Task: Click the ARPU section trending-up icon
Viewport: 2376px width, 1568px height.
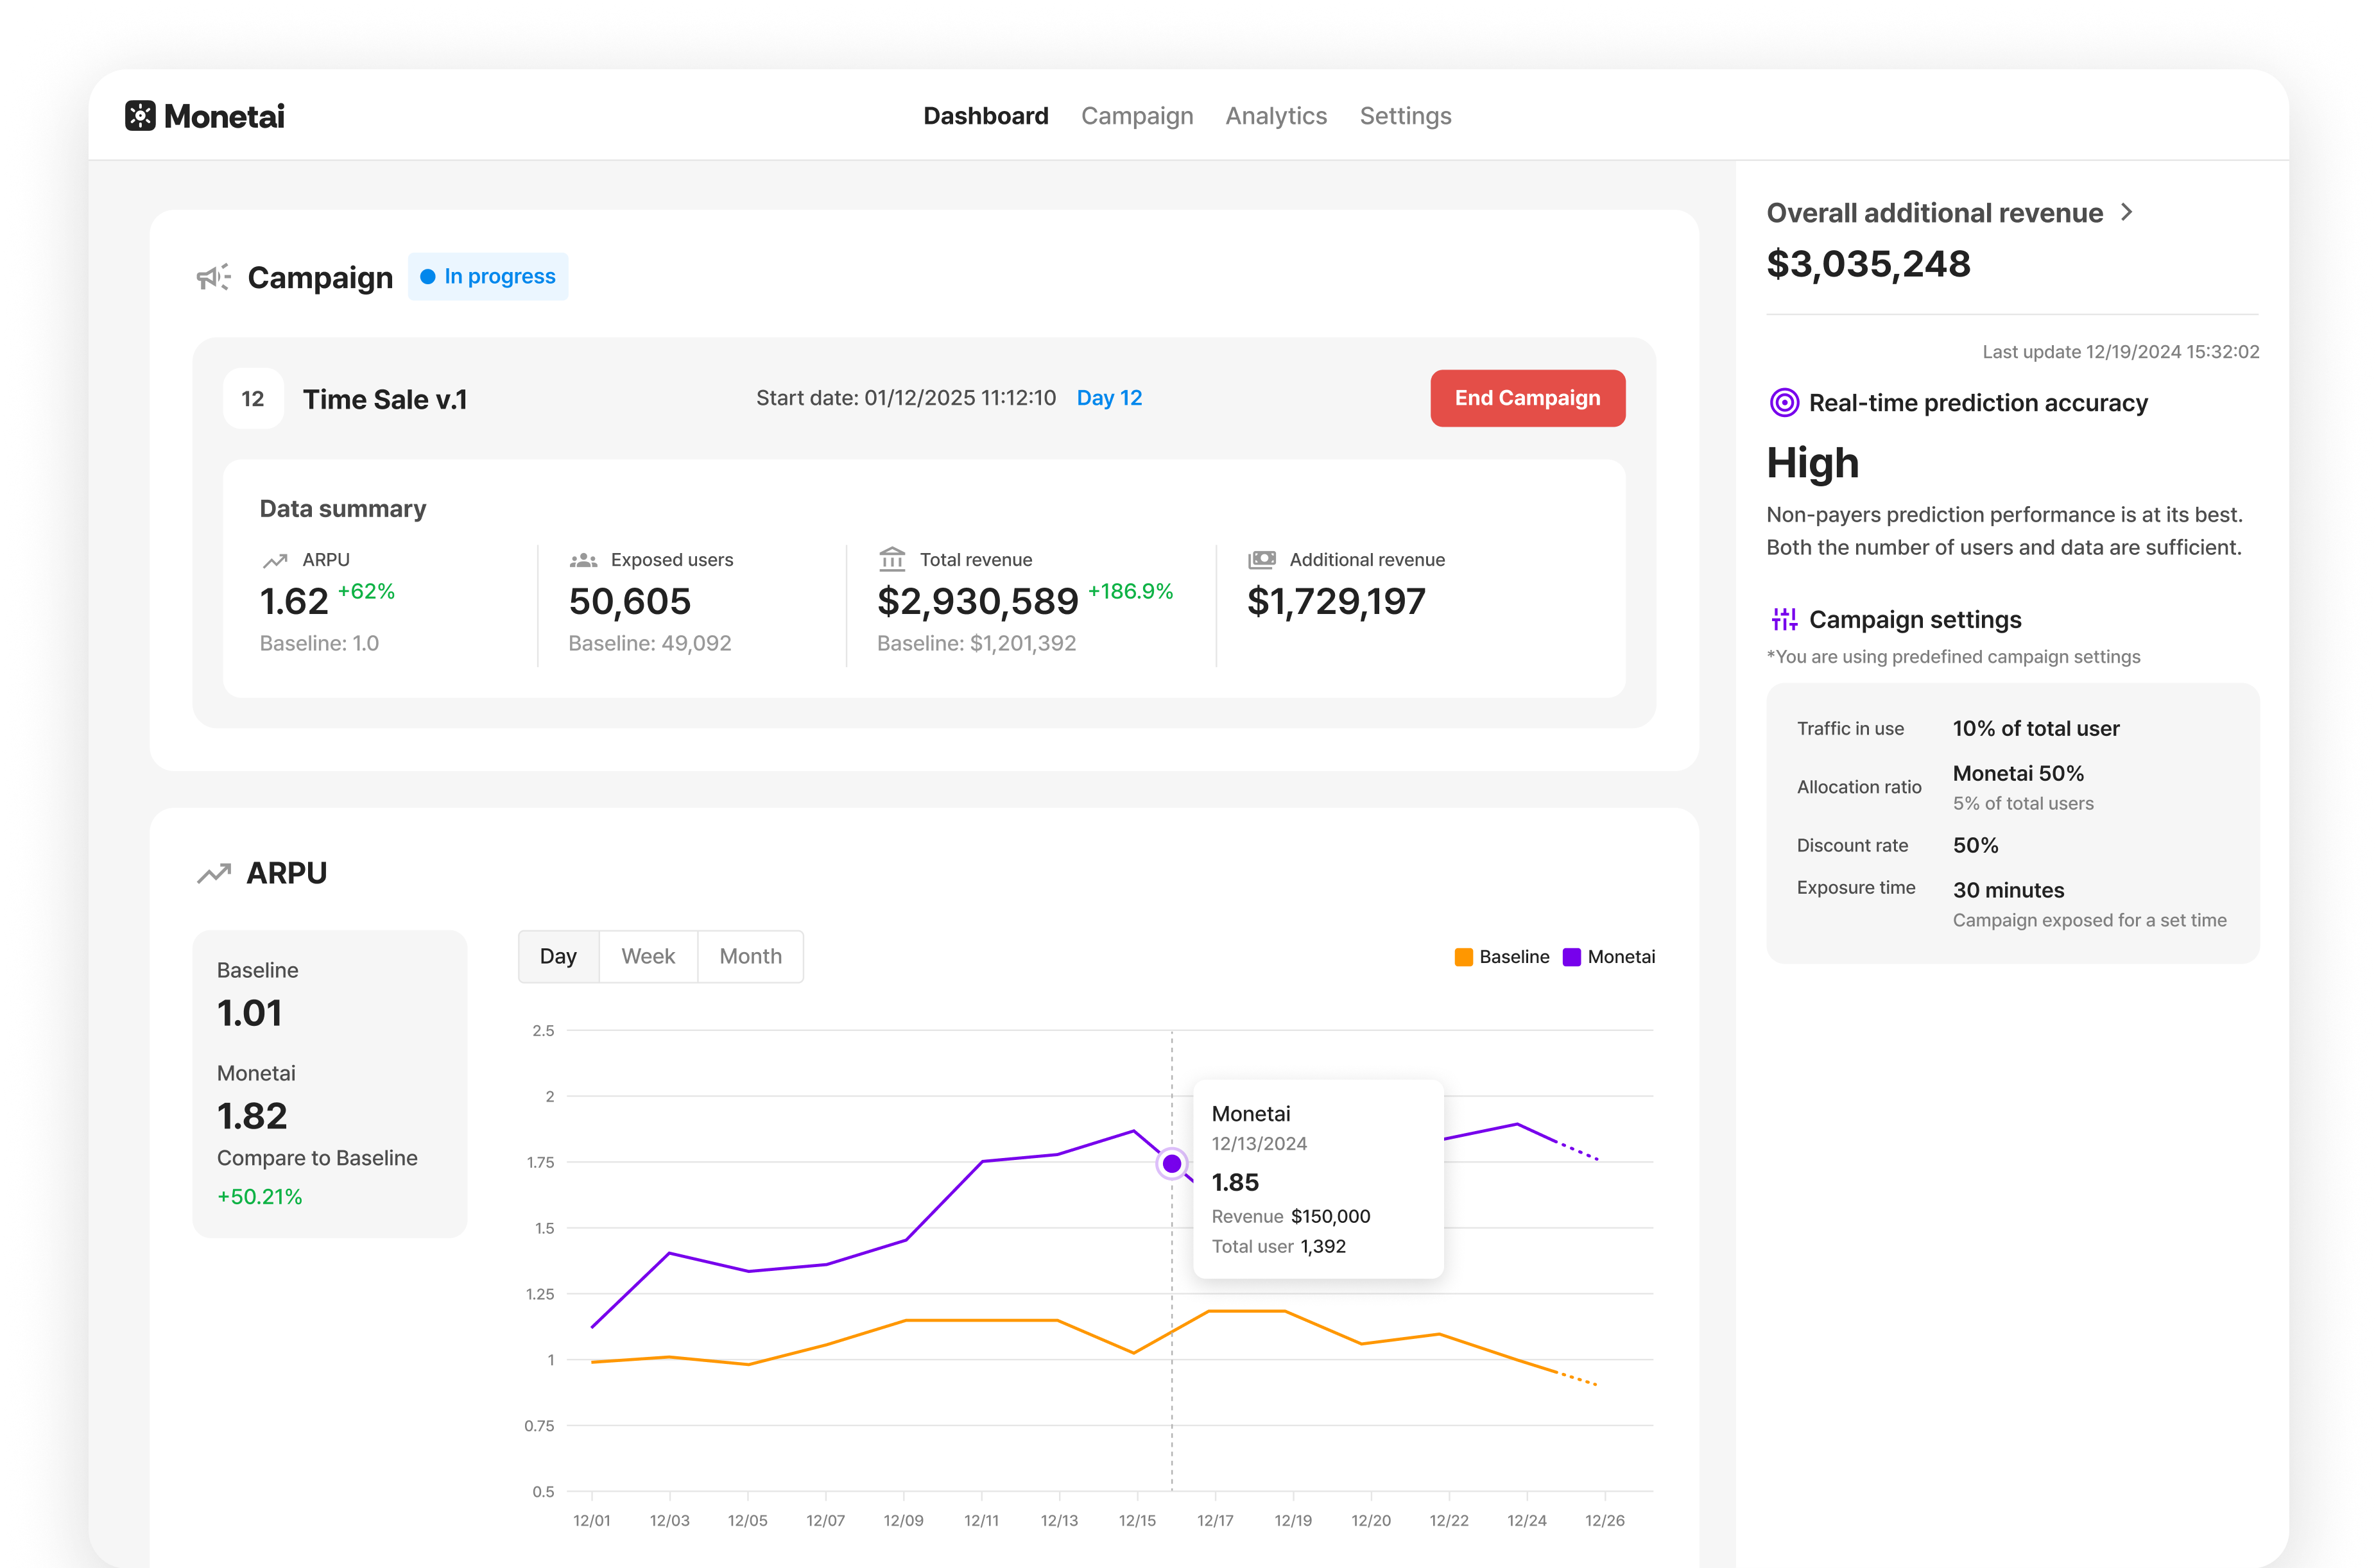Action: coord(214,873)
